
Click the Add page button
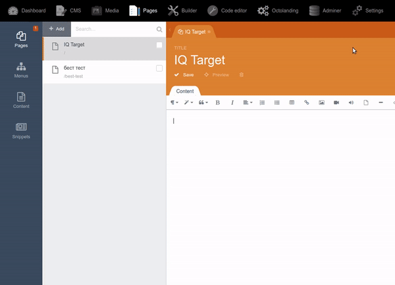pyautogui.click(x=57, y=29)
